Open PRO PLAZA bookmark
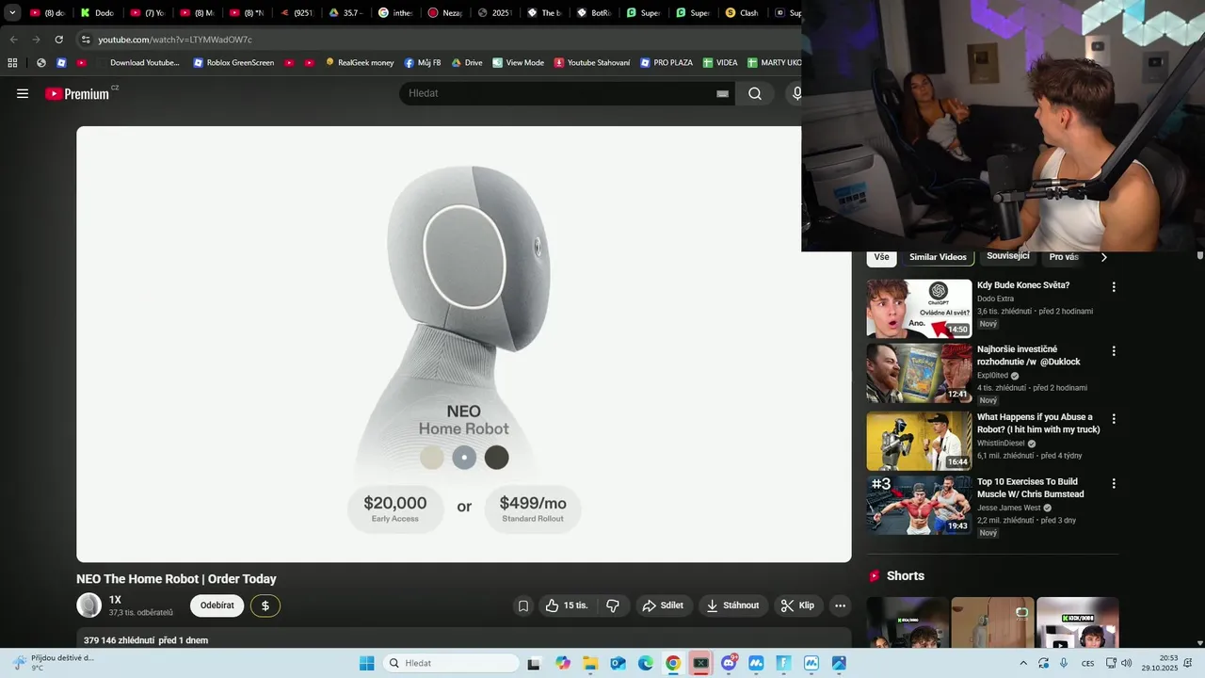Image resolution: width=1205 pixels, height=678 pixels. (667, 63)
